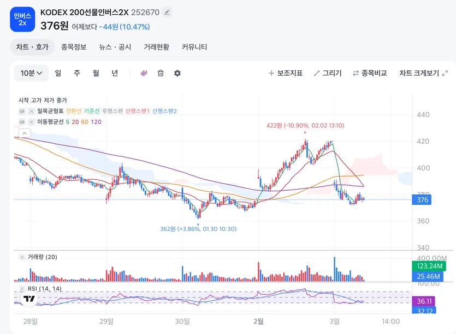Toggle visibility of 일목균형표 indicator
456x334 pixels.
(22, 111)
